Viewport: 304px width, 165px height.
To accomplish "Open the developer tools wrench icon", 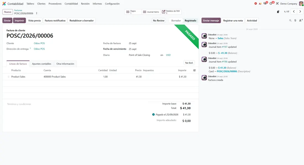I will point(277,4).
